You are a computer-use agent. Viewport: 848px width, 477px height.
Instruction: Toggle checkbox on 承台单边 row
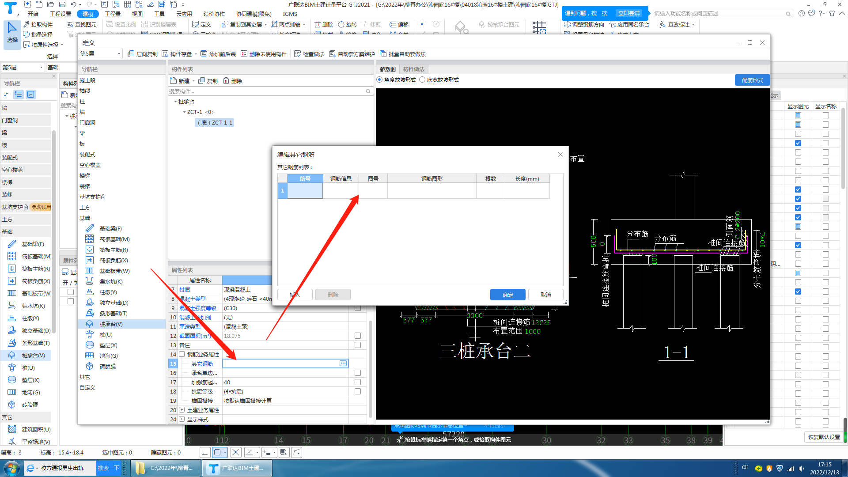358,373
